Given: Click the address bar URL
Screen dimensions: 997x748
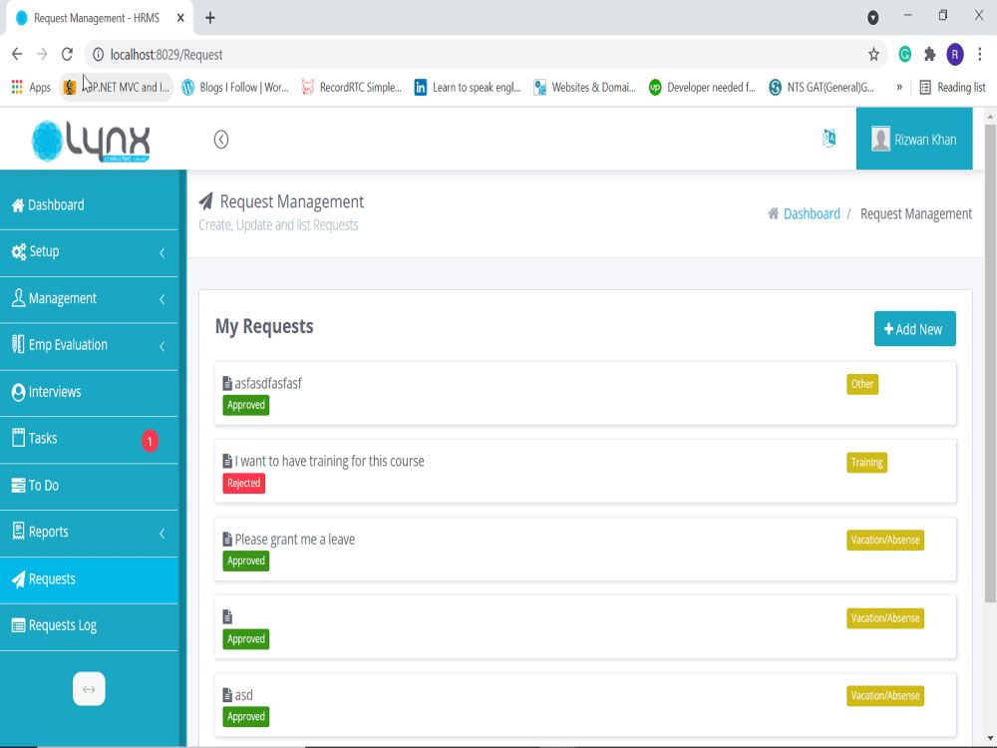Looking at the screenshot, I should coord(166,55).
